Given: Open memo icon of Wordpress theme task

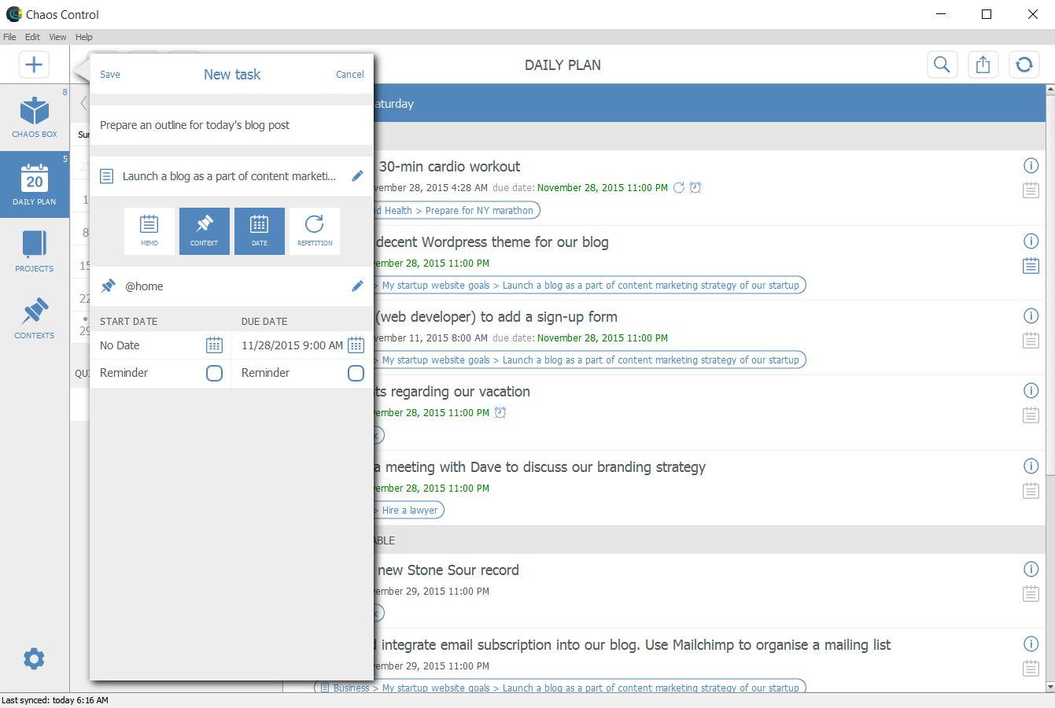Looking at the screenshot, I should tap(1031, 266).
